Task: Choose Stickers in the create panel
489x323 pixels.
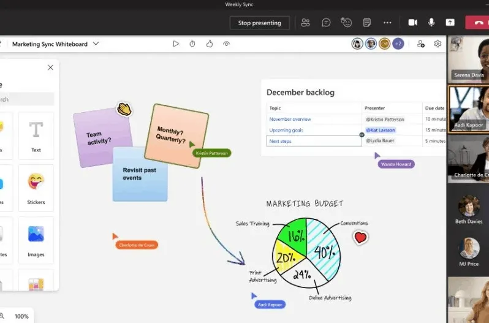Action: 36,188
